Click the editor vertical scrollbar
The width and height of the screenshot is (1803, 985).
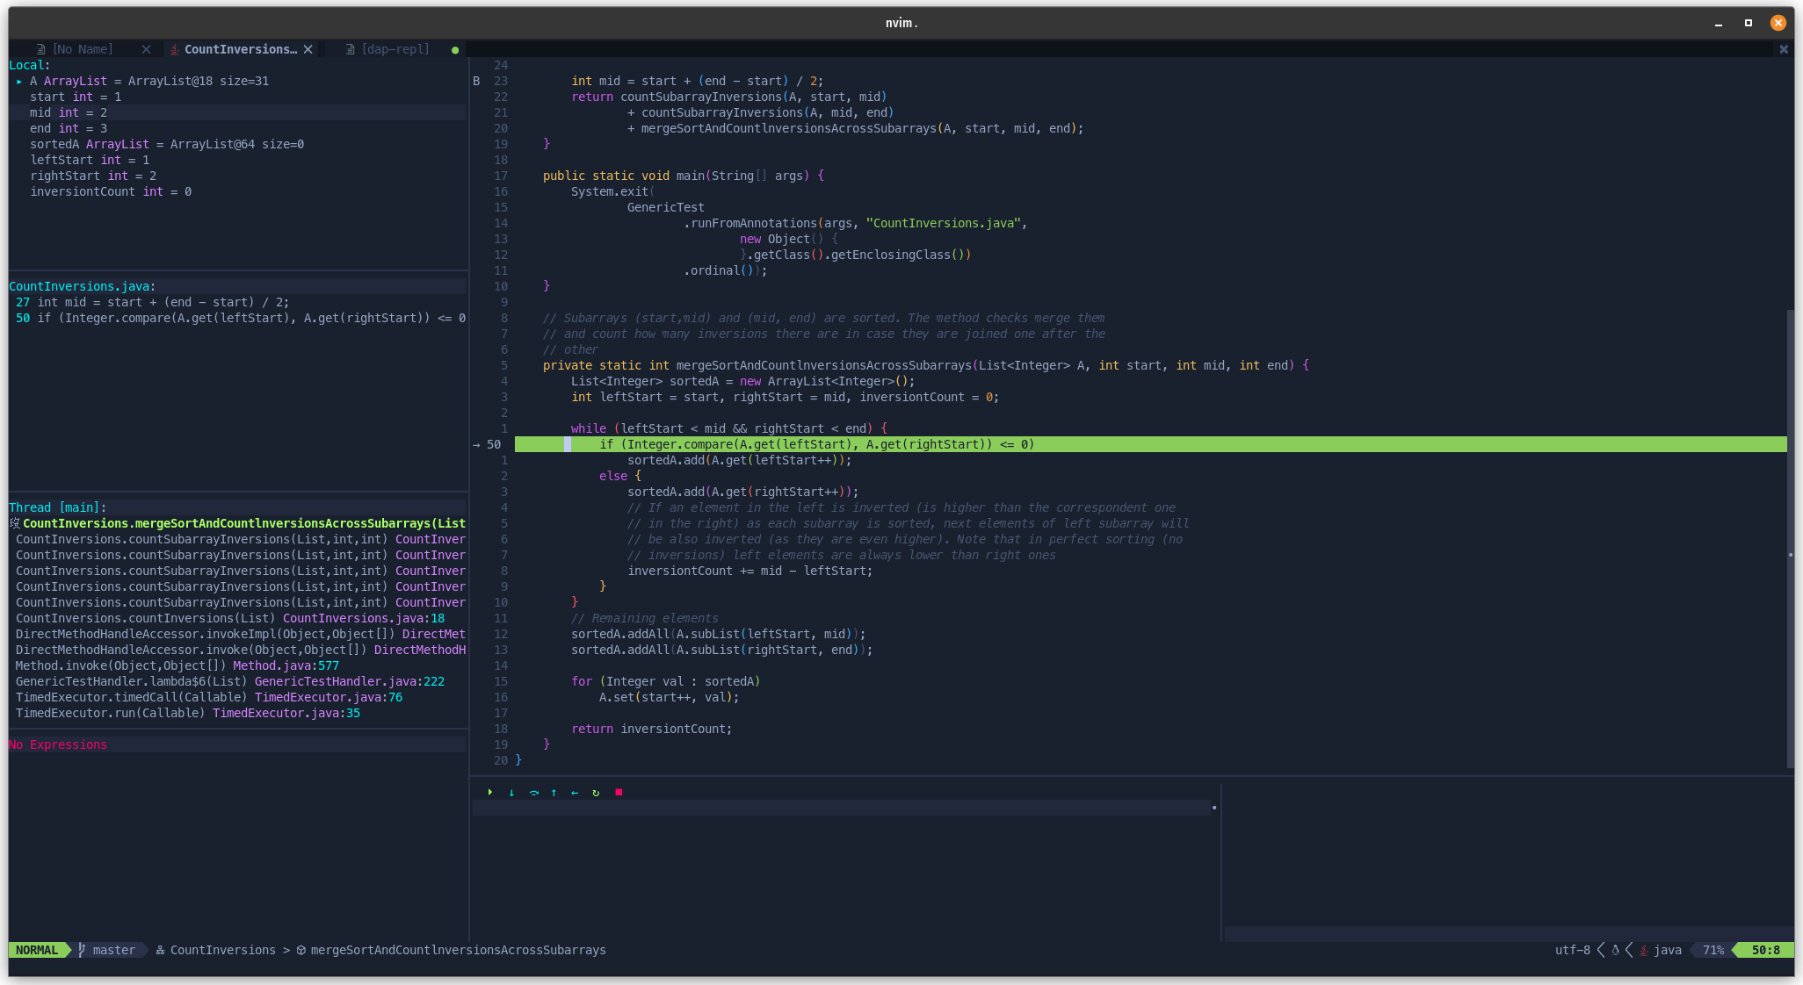coord(1790,539)
